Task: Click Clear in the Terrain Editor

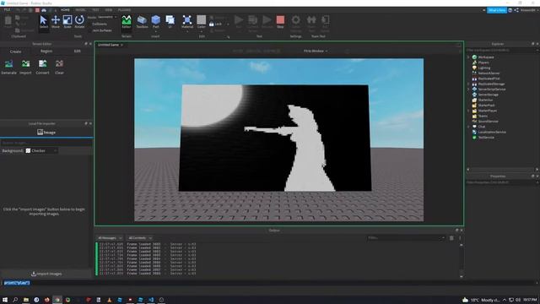Action: click(59, 67)
